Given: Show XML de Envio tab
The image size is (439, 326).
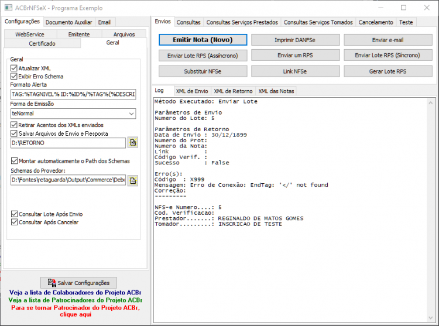Looking at the screenshot, I should coord(192,91).
